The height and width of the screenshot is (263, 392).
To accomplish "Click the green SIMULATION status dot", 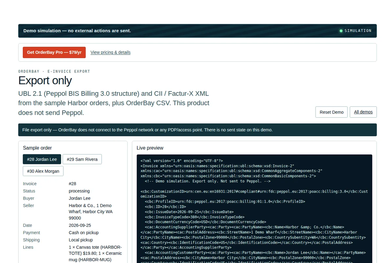I will [341, 31].
